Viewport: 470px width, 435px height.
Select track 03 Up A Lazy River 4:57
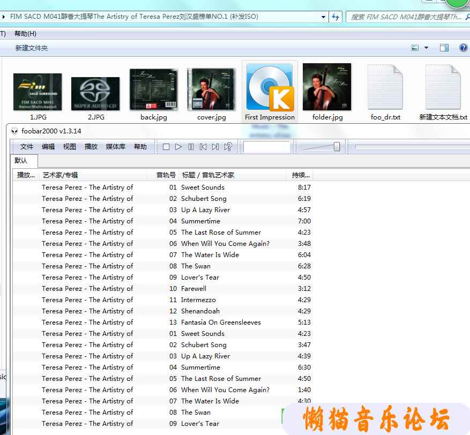pyautogui.click(x=163, y=209)
